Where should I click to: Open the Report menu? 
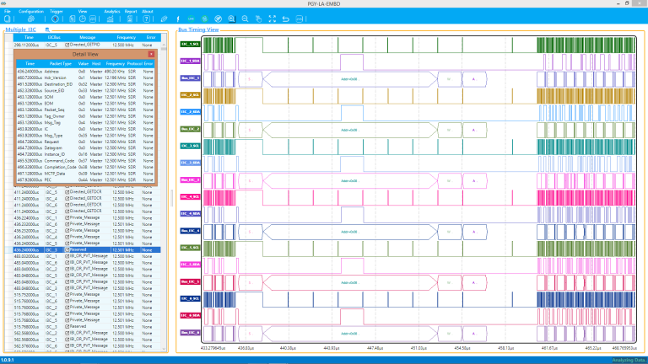[x=131, y=11]
